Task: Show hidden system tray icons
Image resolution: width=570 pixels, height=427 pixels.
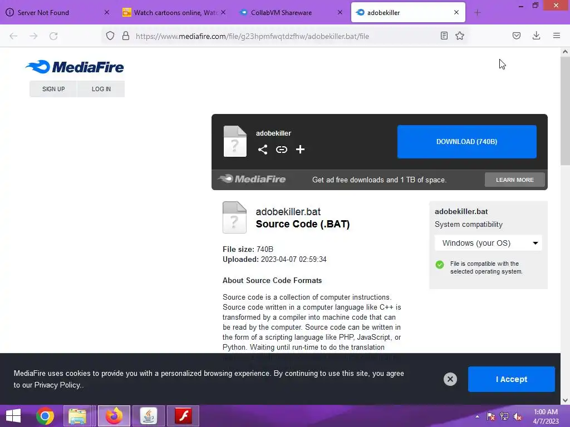Action: coord(477,416)
